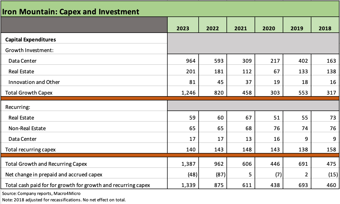Viewport: 340px width, 204px height.
Task: Click the Recurring 'Real Estate' row label
Action: pyautogui.click(x=21, y=118)
